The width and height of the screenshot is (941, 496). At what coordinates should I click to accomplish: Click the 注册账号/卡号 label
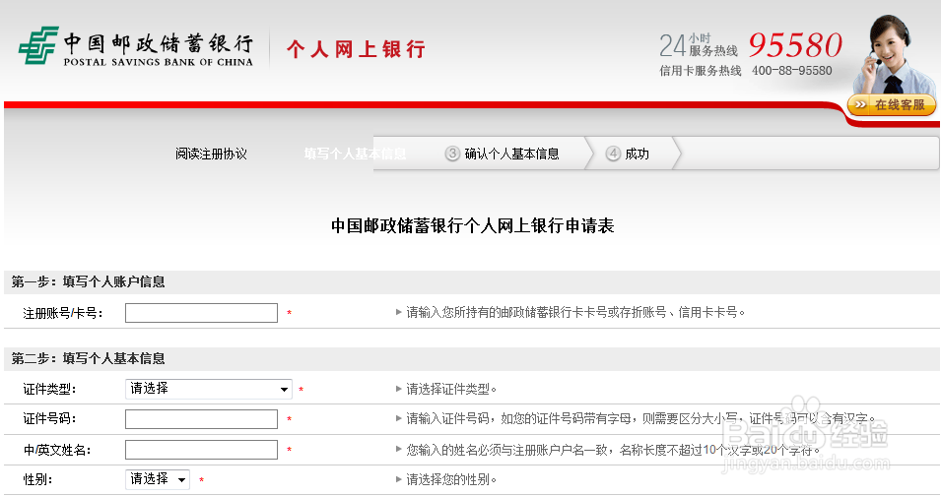coord(63,313)
